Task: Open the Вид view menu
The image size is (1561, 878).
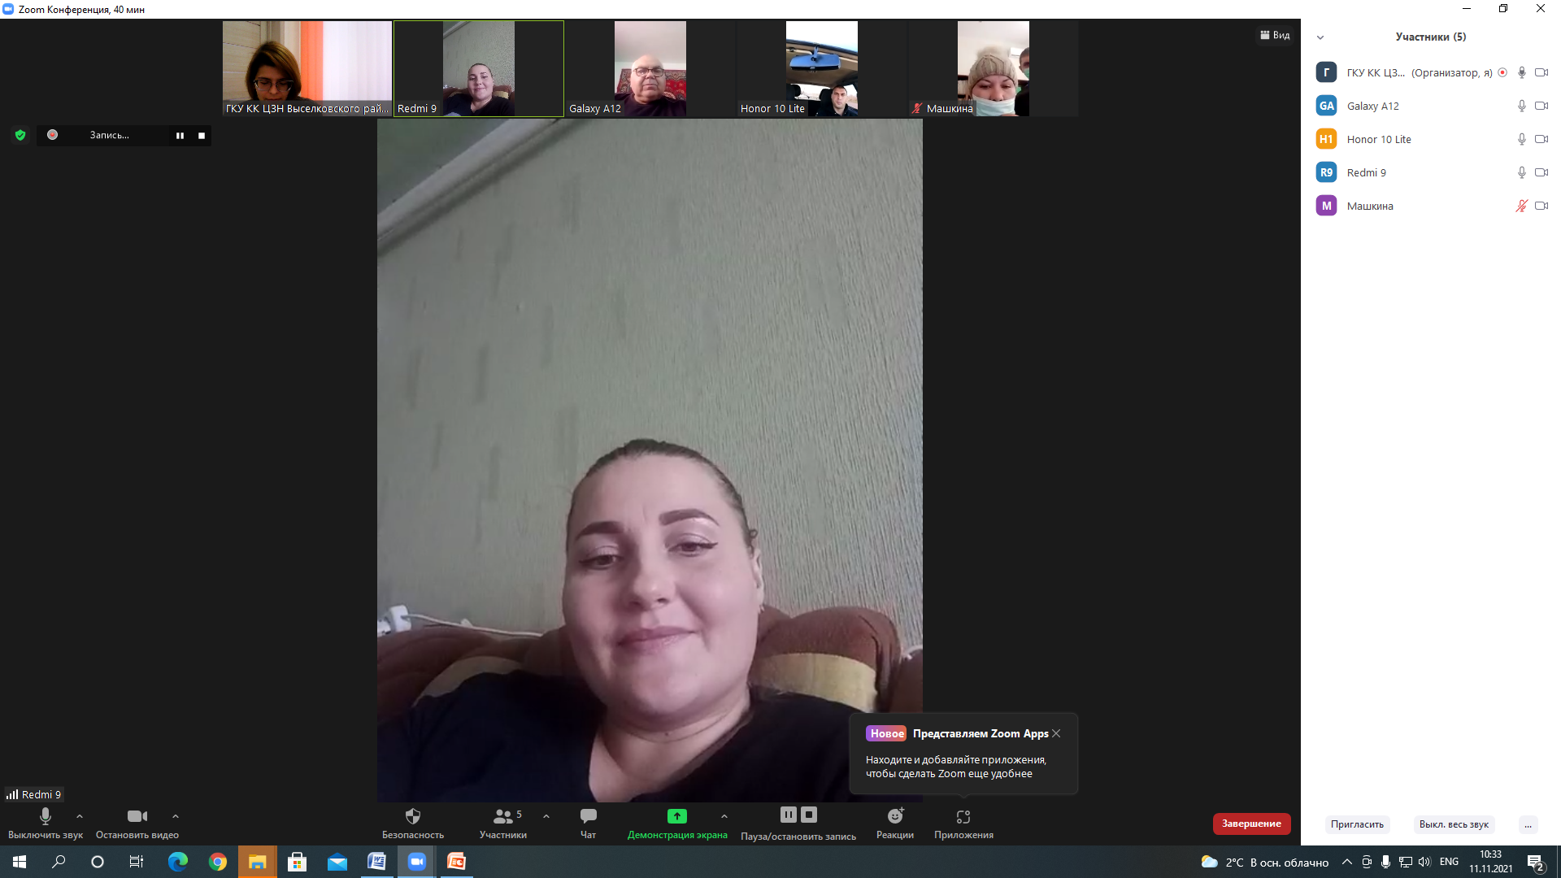Action: pyautogui.click(x=1275, y=35)
